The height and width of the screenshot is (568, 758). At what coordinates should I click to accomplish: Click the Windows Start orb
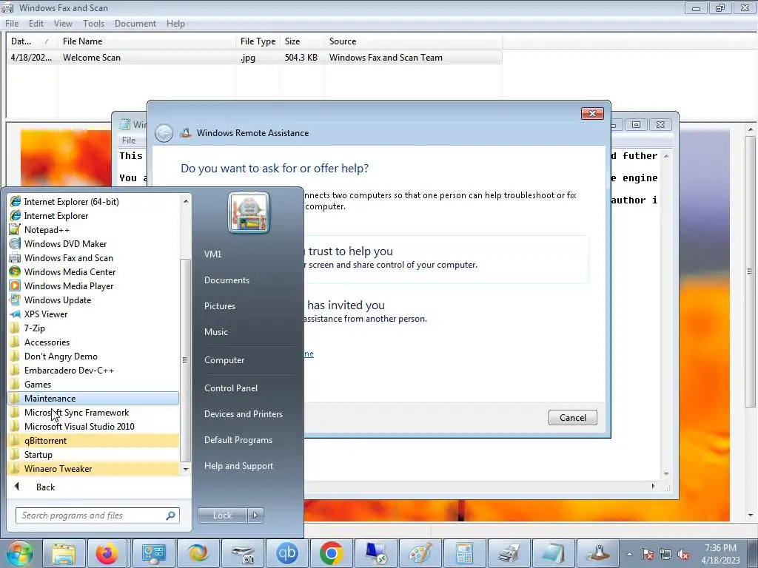20,553
